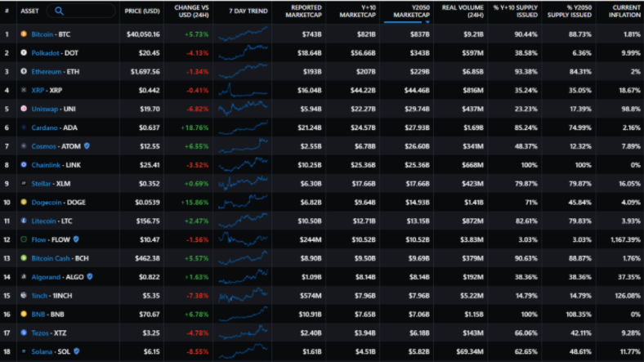Image resolution: width=644 pixels, height=362 pixels.
Task: Open the Ethereum asset link
Action: [x=47, y=71]
